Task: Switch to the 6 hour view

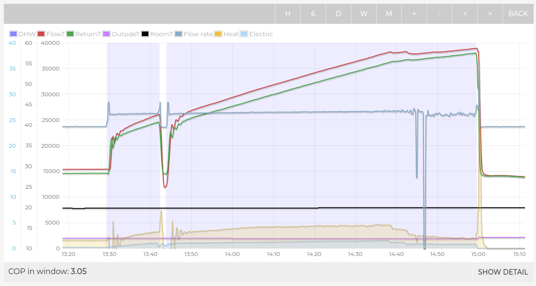Action: [x=313, y=14]
